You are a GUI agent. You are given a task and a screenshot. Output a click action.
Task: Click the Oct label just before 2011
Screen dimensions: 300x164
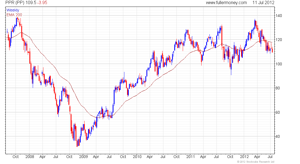tap(176, 157)
